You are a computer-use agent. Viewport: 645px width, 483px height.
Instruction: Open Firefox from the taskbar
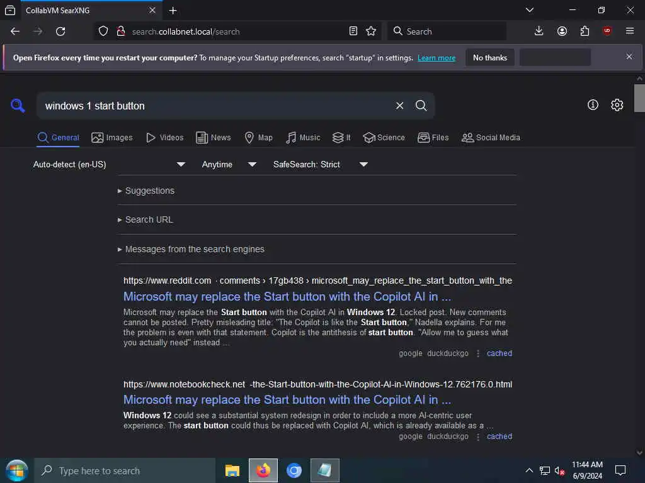point(263,470)
